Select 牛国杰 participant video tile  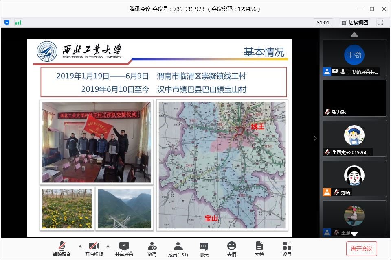point(354,138)
